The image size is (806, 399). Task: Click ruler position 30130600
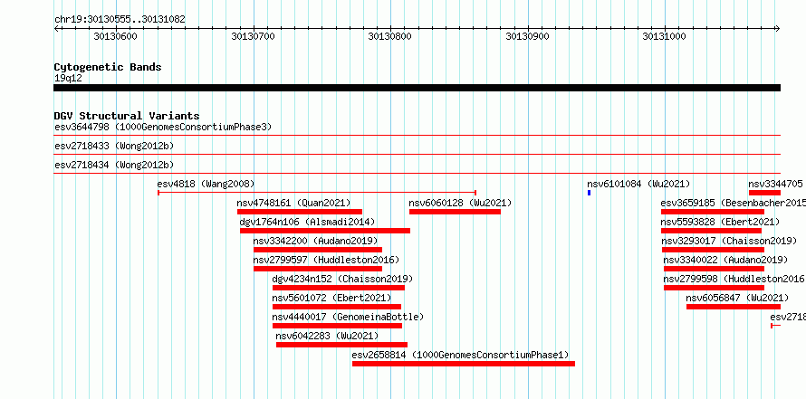[x=116, y=36]
